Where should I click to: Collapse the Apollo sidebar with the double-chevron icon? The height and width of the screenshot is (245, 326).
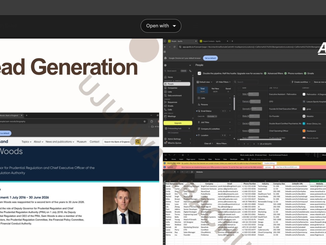190,65
